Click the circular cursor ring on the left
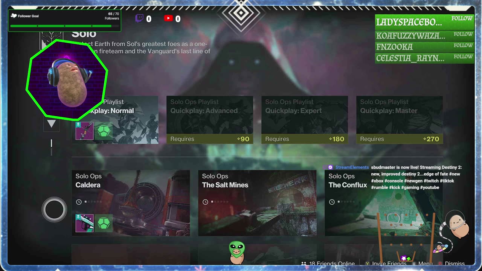This screenshot has width=482, height=271. pyautogui.click(x=54, y=209)
